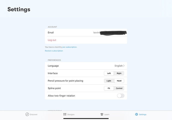
Task: Open the Learn graduation cap icon
Action: coord(102,114)
